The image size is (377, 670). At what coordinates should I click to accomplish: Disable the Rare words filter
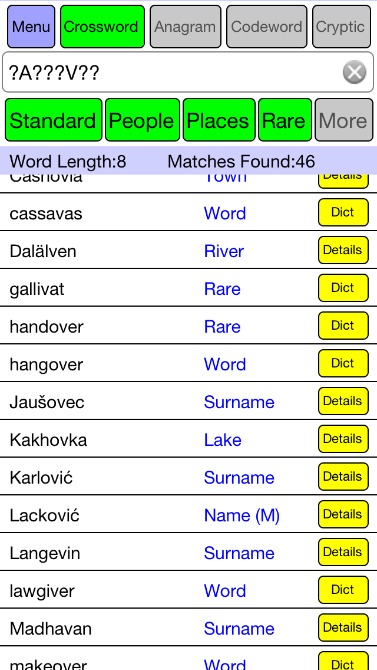285,120
